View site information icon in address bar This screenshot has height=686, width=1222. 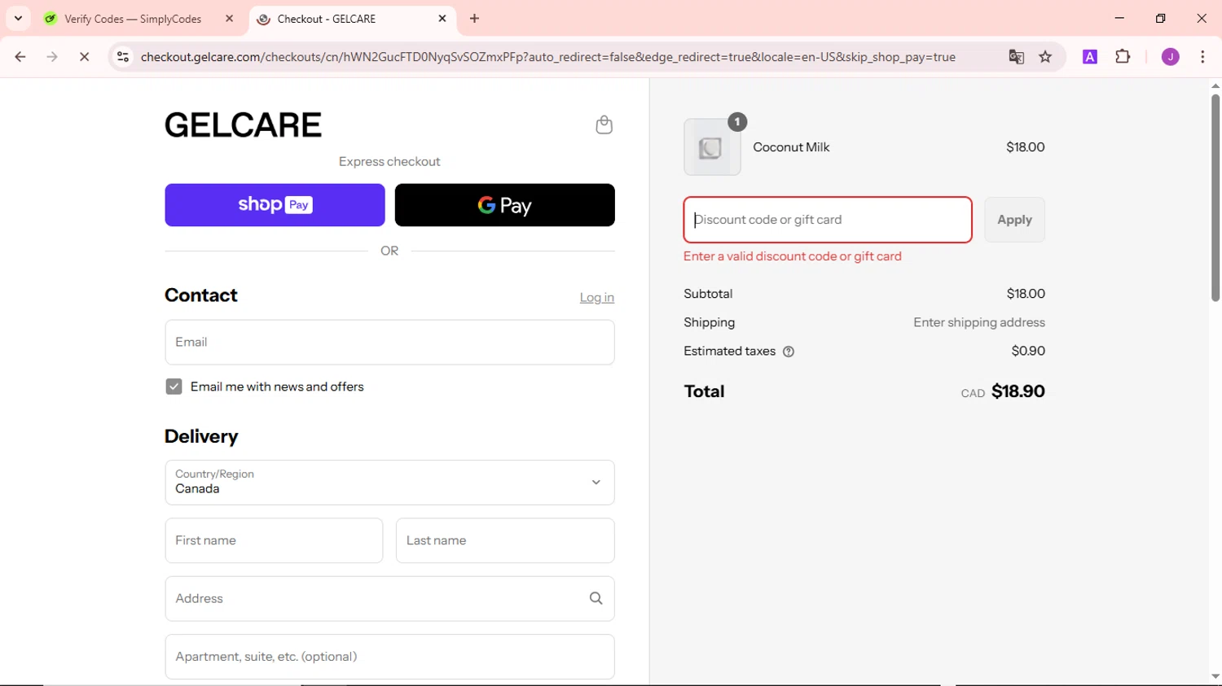click(x=123, y=57)
